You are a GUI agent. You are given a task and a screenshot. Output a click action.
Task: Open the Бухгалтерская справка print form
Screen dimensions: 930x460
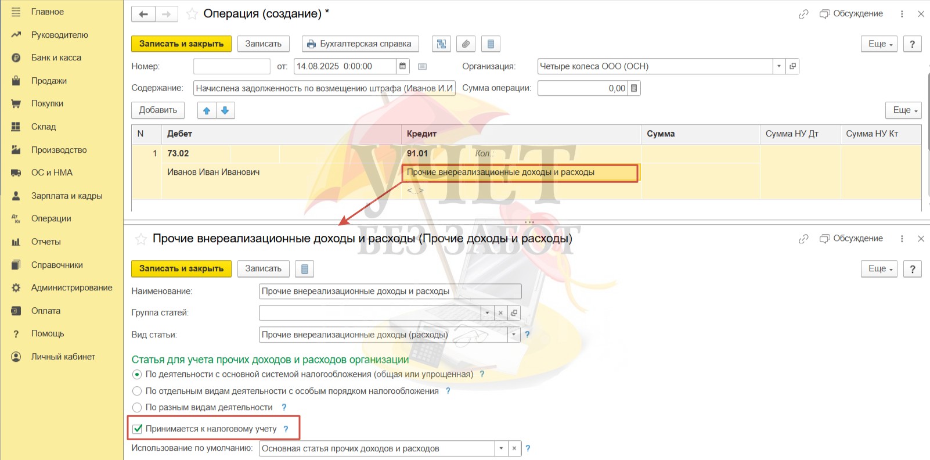tap(360, 44)
